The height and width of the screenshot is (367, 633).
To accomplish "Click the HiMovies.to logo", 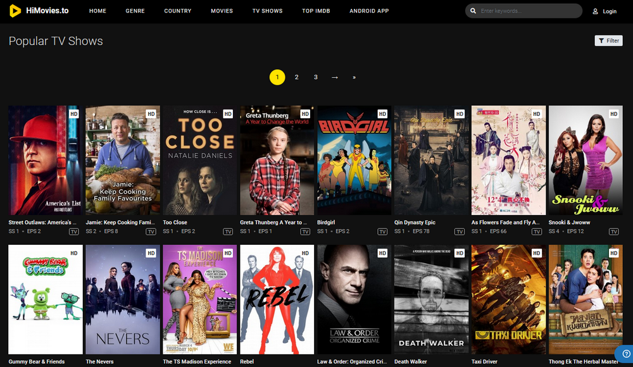I will [39, 11].
